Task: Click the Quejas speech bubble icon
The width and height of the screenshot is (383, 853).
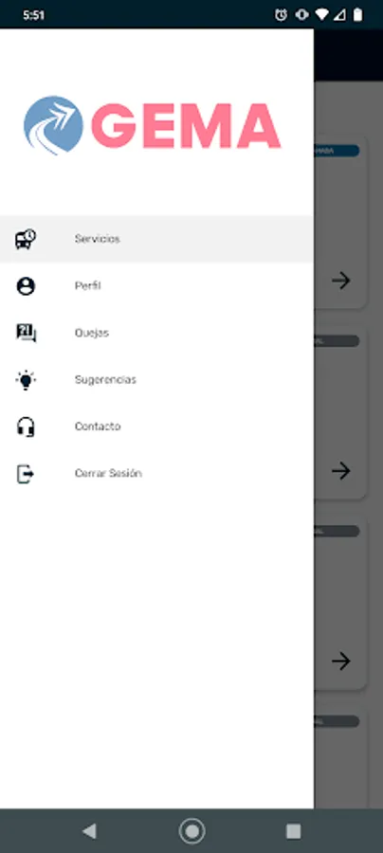Action: 26,333
